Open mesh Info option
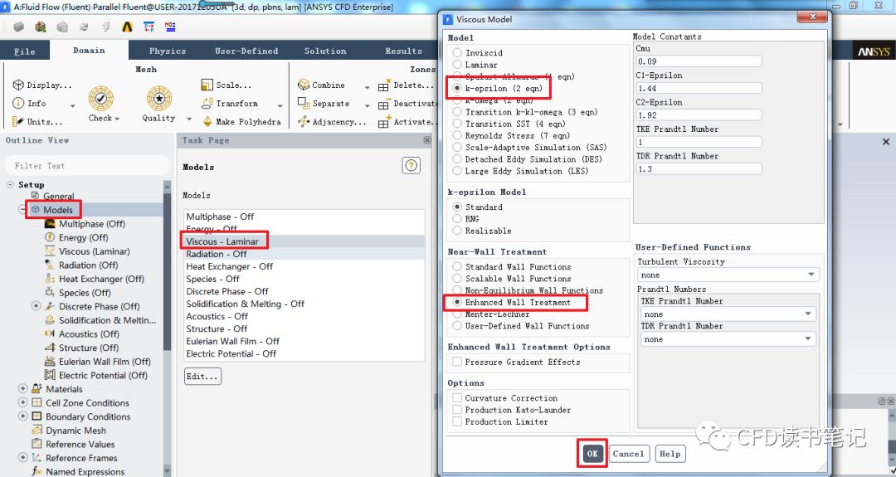The height and width of the screenshot is (477, 896). tap(29, 104)
